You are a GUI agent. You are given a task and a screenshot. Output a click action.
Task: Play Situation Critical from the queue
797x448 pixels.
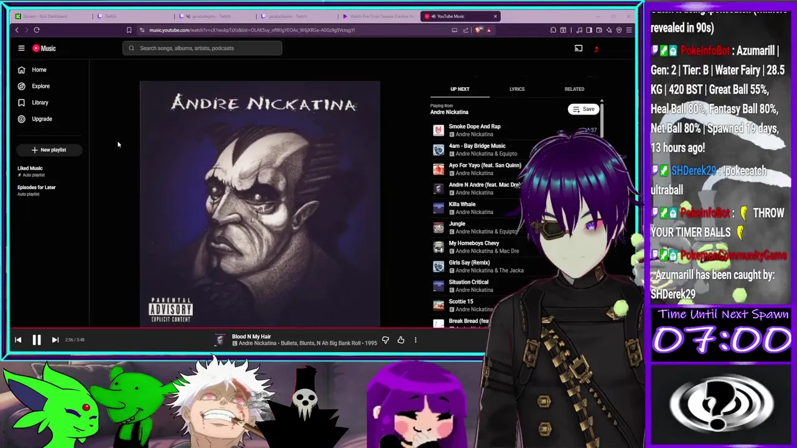point(468,282)
